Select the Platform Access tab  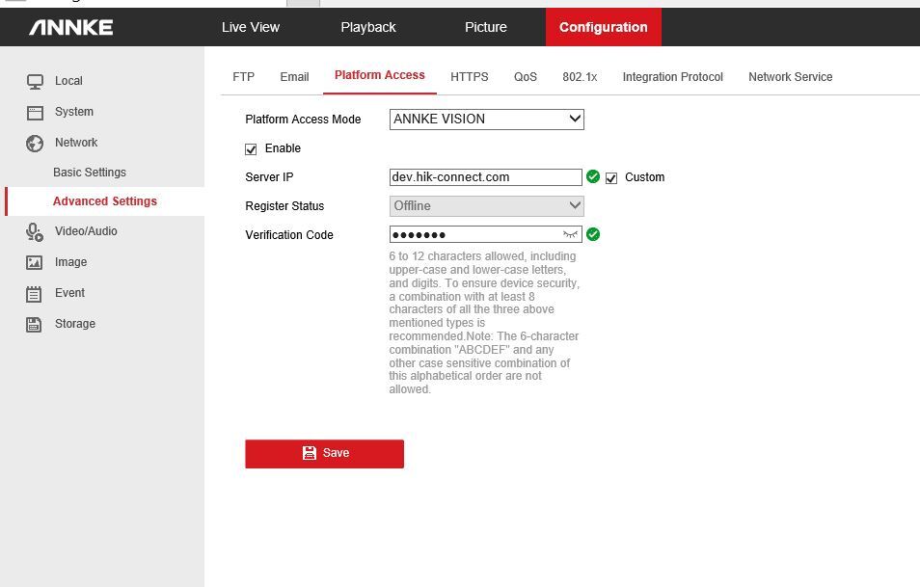click(380, 75)
